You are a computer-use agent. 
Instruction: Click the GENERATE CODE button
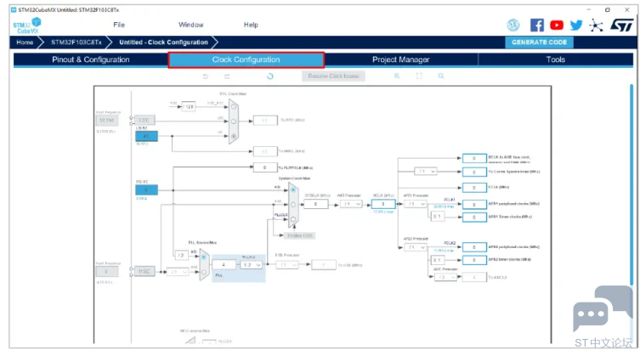[x=539, y=42]
